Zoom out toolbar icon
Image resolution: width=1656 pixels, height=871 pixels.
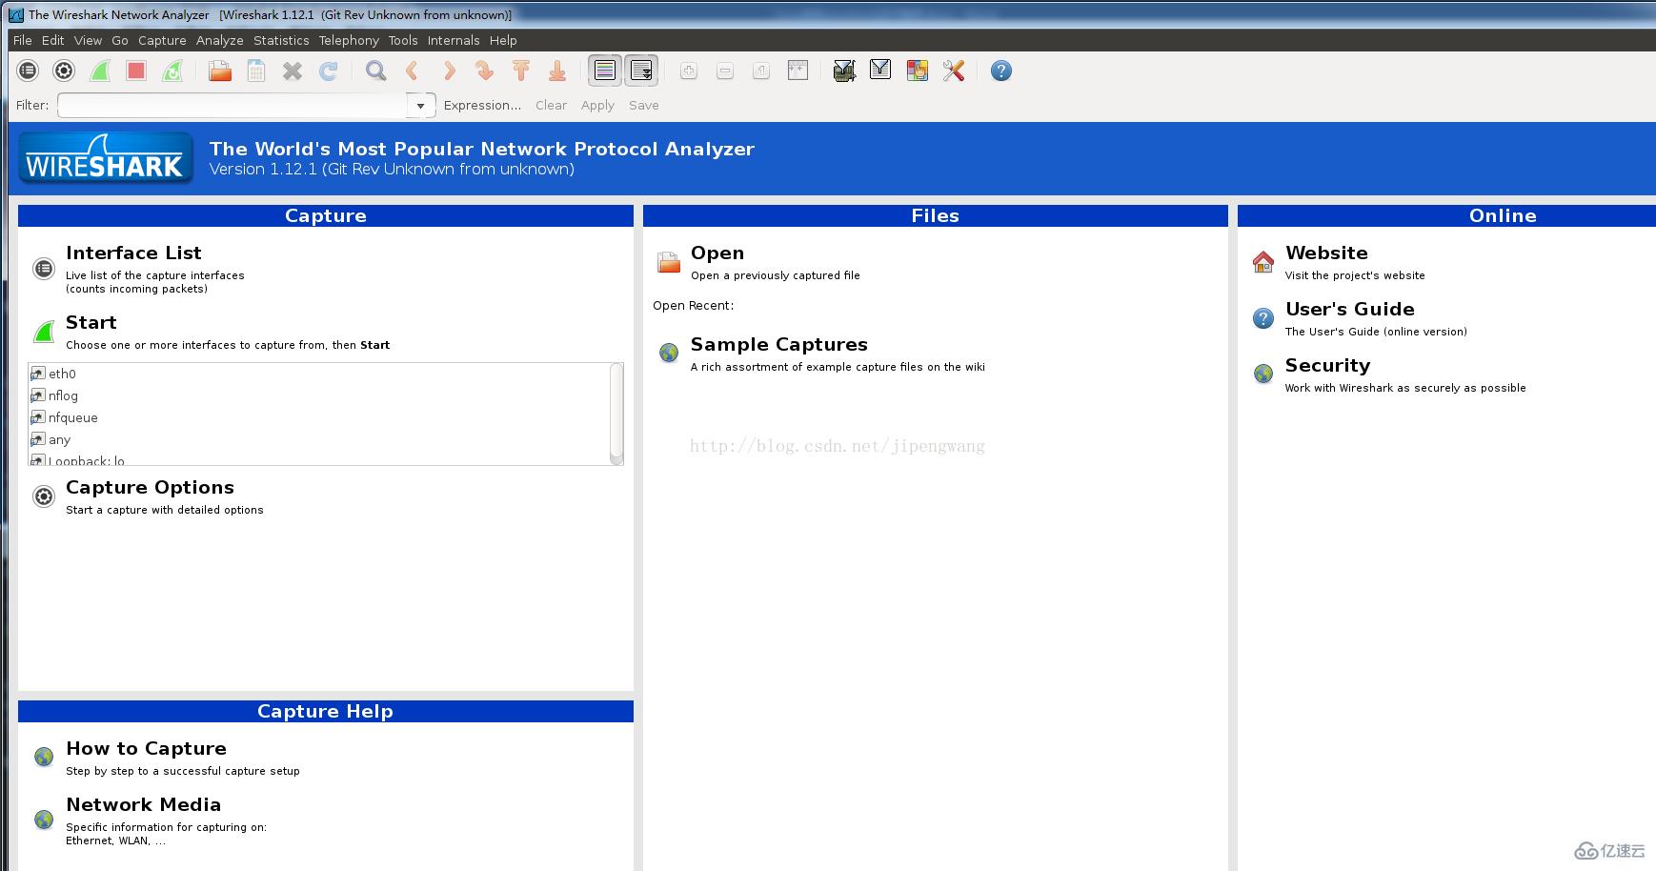click(725, 71)
